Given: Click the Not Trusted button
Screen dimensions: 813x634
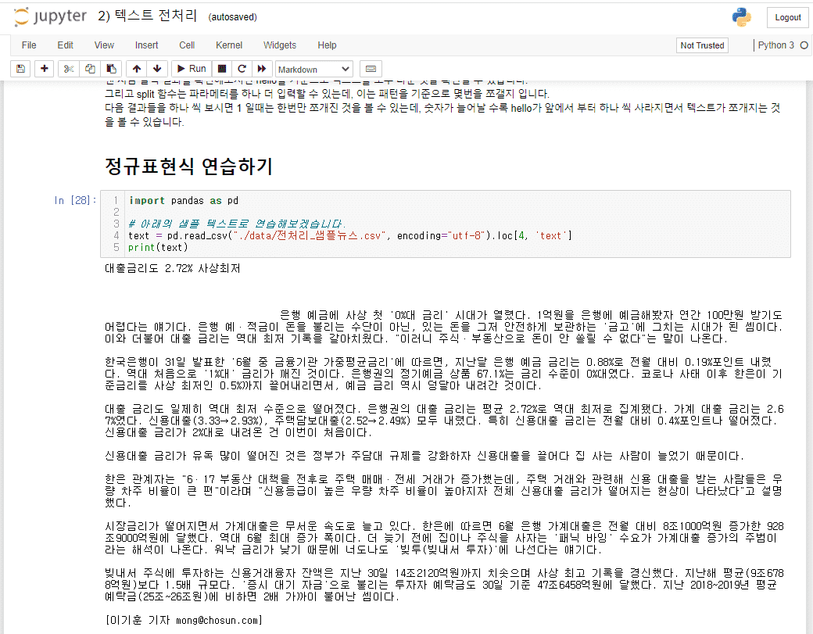Looking at the screenshot, I should tap(702, 45).
